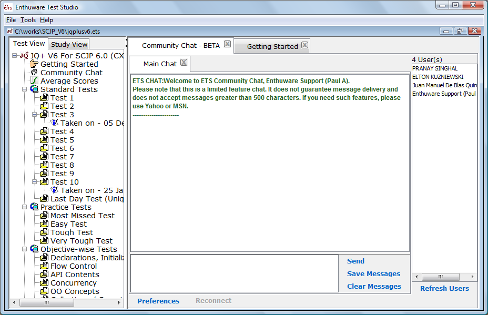Click into the chat message input box
This screenshot has height=315, width=488.
point(235,273)
